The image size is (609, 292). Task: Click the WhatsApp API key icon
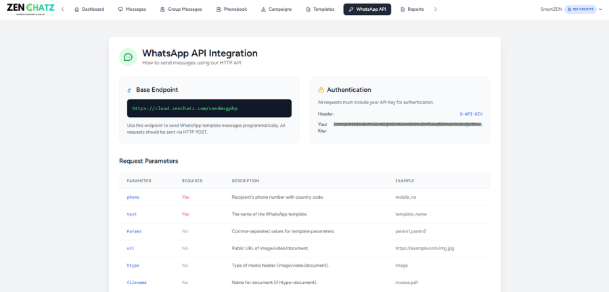[351, 9]
